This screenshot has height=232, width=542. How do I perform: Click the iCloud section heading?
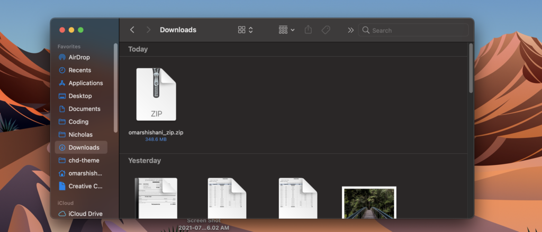point(66,203)
